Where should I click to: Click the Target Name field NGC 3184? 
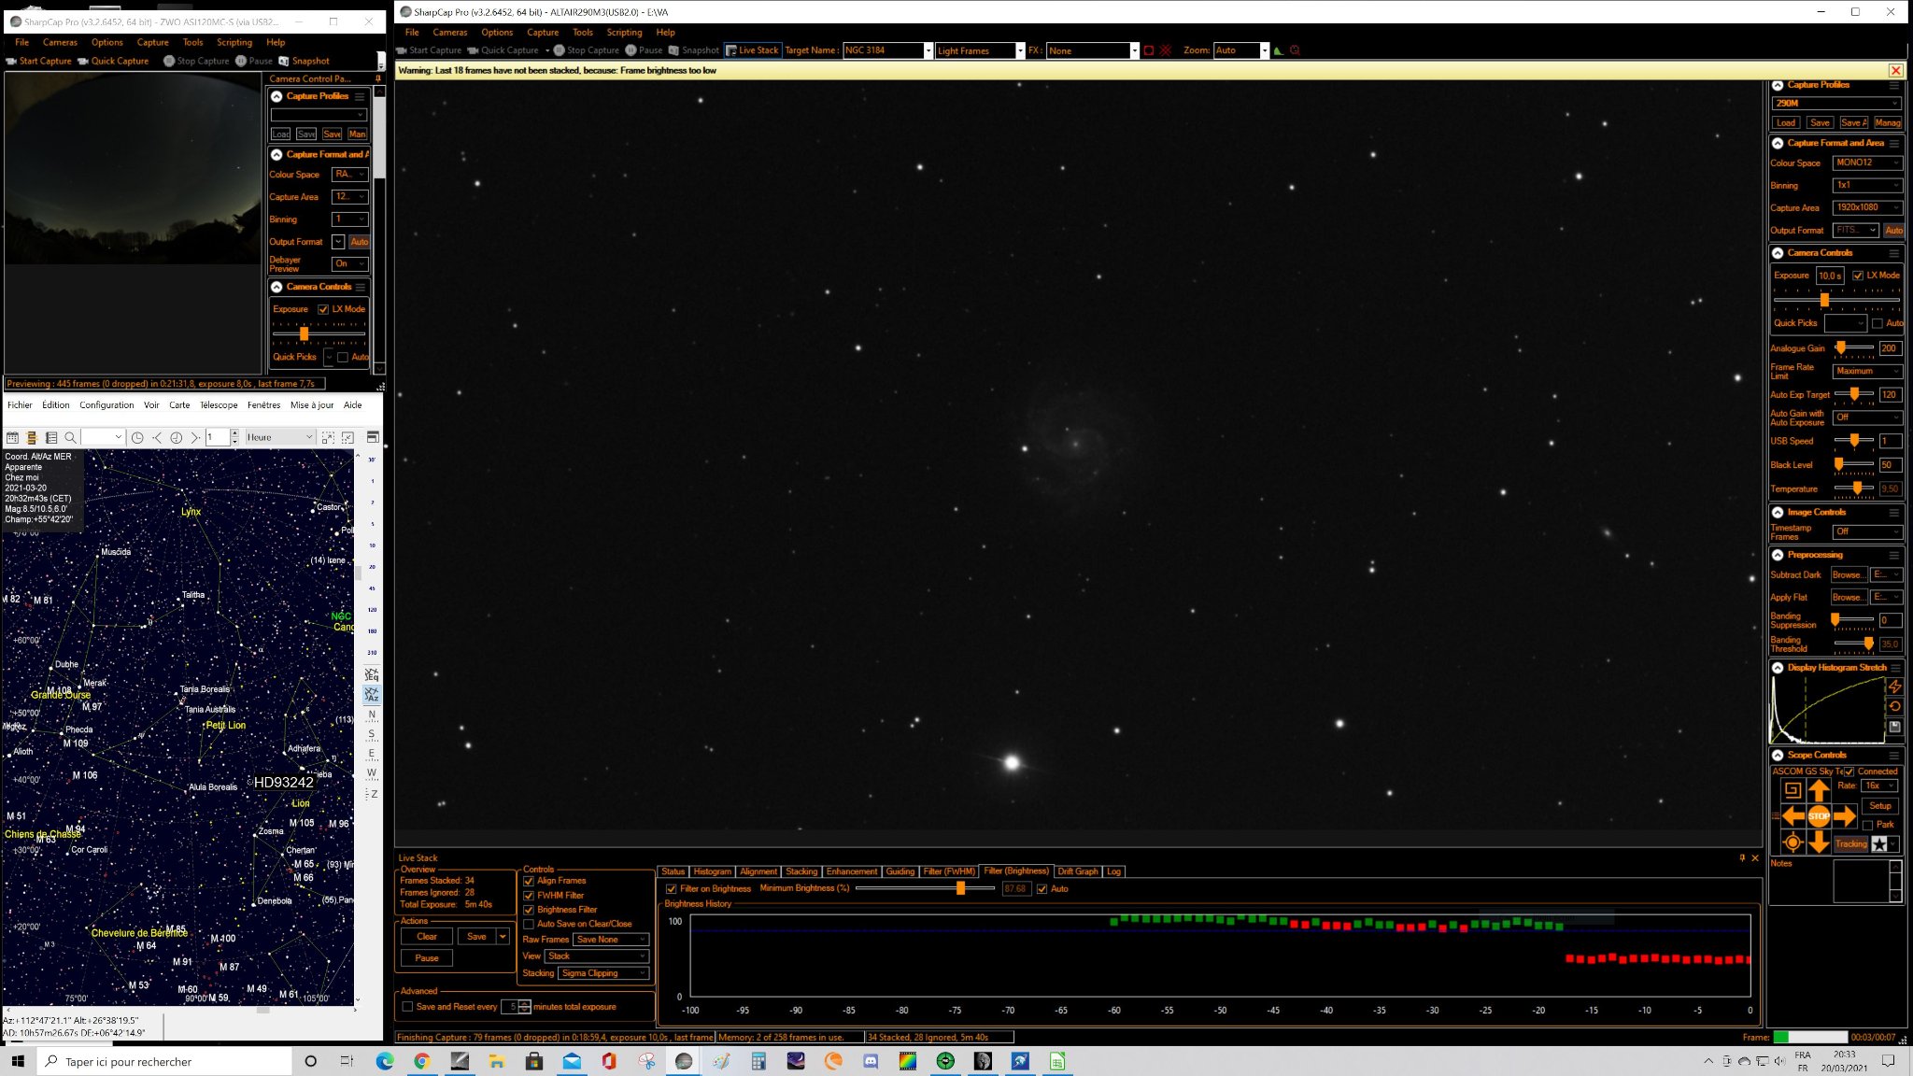click(887, 50)
